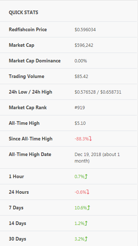Click the 24h high price $0.658731
Screen dimensions: 138x246
(111, 92)
